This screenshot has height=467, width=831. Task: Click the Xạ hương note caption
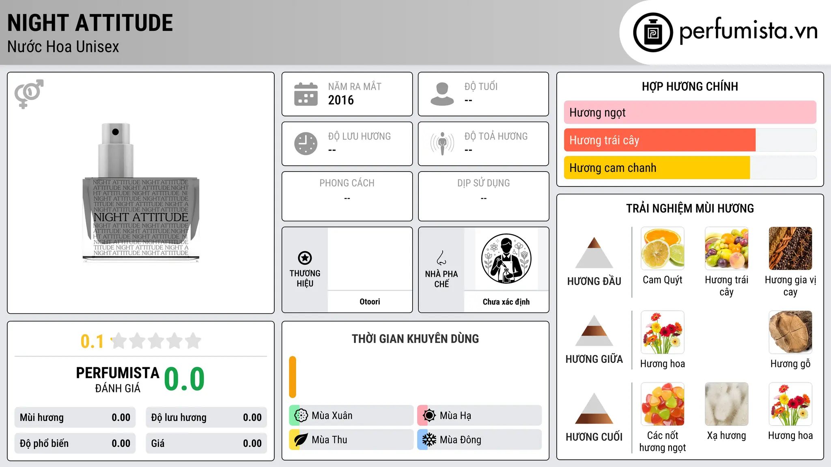[x=726, y=436]
